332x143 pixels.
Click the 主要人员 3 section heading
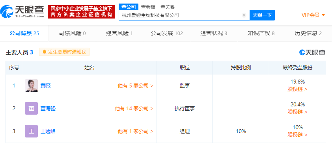click(x=19, y=52)
